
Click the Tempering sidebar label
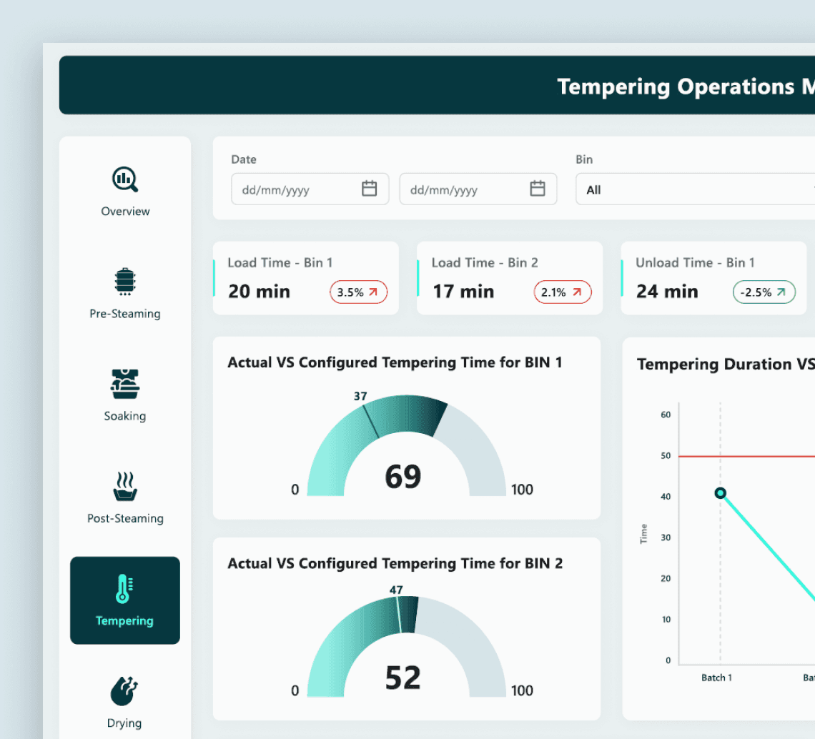(124, 621)
